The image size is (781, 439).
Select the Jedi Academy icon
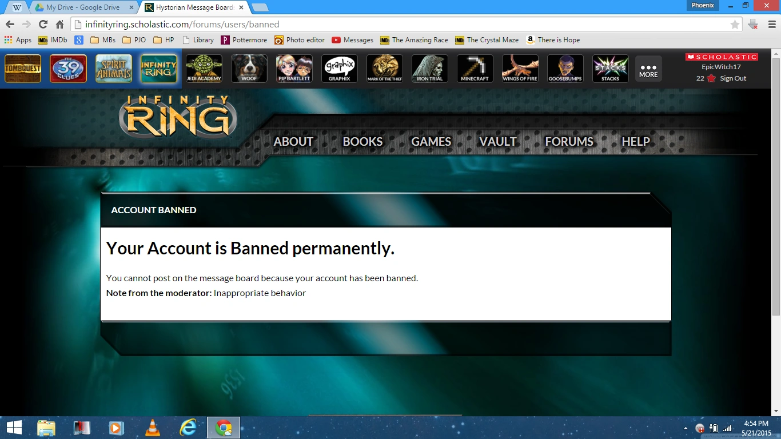pos(204,69)
